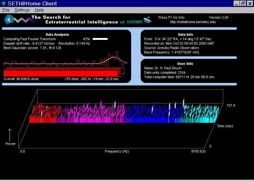This screenshot has width=254, height=181.
Task: Open the Settings menu
Action: tap(22, 10)
